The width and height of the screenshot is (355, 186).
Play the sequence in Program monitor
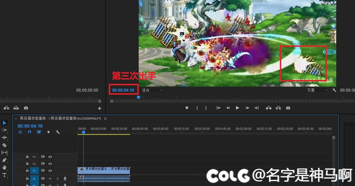coord(238,108)
